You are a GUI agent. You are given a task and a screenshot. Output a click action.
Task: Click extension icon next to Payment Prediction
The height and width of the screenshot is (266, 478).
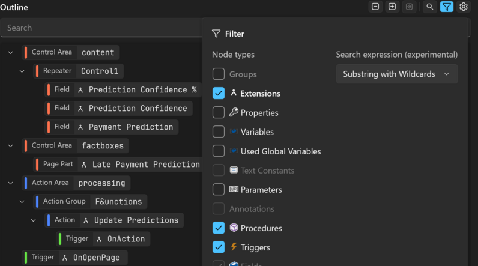coord(80,127)
